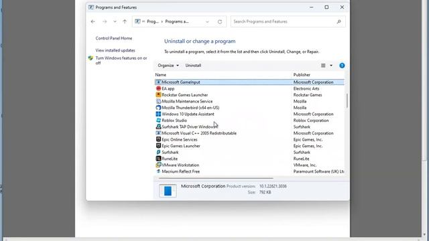Sort by the Name column header
The width and height of the screenshot is (429, 241).
click(x=161, y=75)
